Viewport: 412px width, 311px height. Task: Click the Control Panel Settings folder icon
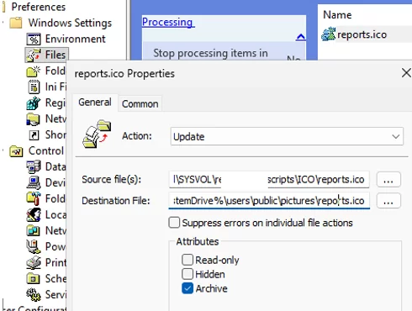[16, 151]
